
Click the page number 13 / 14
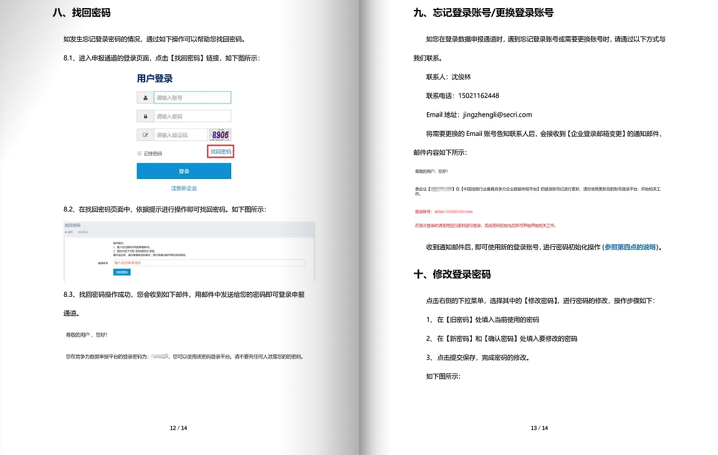click(x=539, y=428)
